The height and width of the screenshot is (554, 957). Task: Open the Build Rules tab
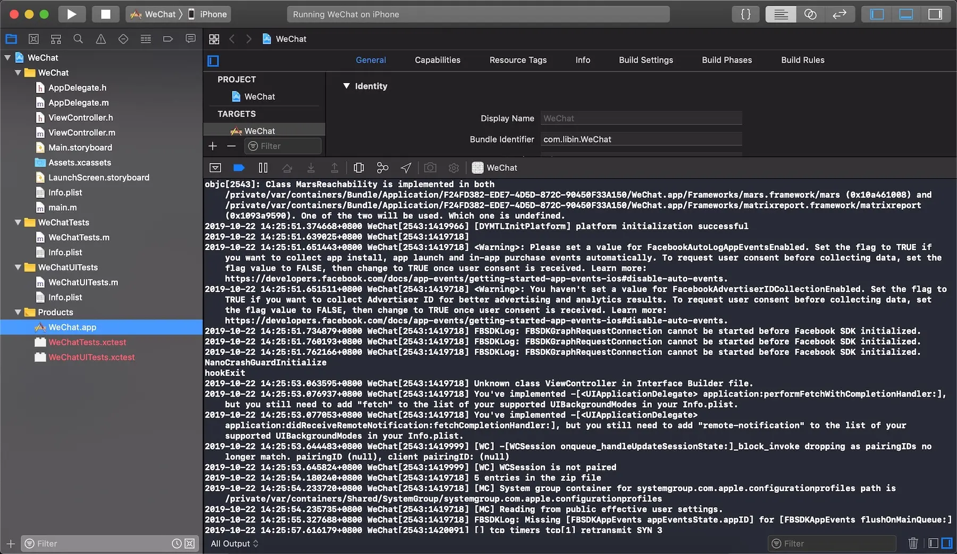point(803,60)
